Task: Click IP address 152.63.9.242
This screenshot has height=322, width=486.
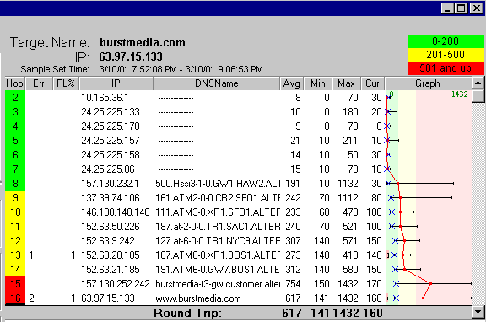Action: tap(108, 240)
